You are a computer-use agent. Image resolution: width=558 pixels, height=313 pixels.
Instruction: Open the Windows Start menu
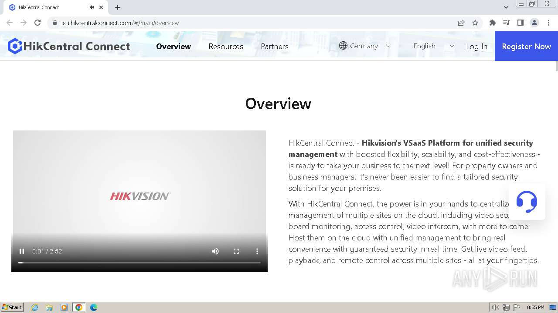tap(12, 307)
